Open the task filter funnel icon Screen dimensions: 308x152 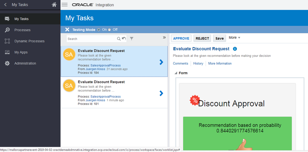click(132, 39)
